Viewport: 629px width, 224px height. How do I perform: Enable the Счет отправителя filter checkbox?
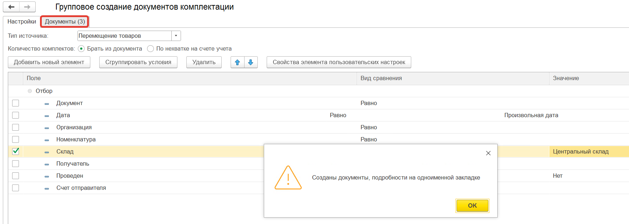tap(16, 188)
